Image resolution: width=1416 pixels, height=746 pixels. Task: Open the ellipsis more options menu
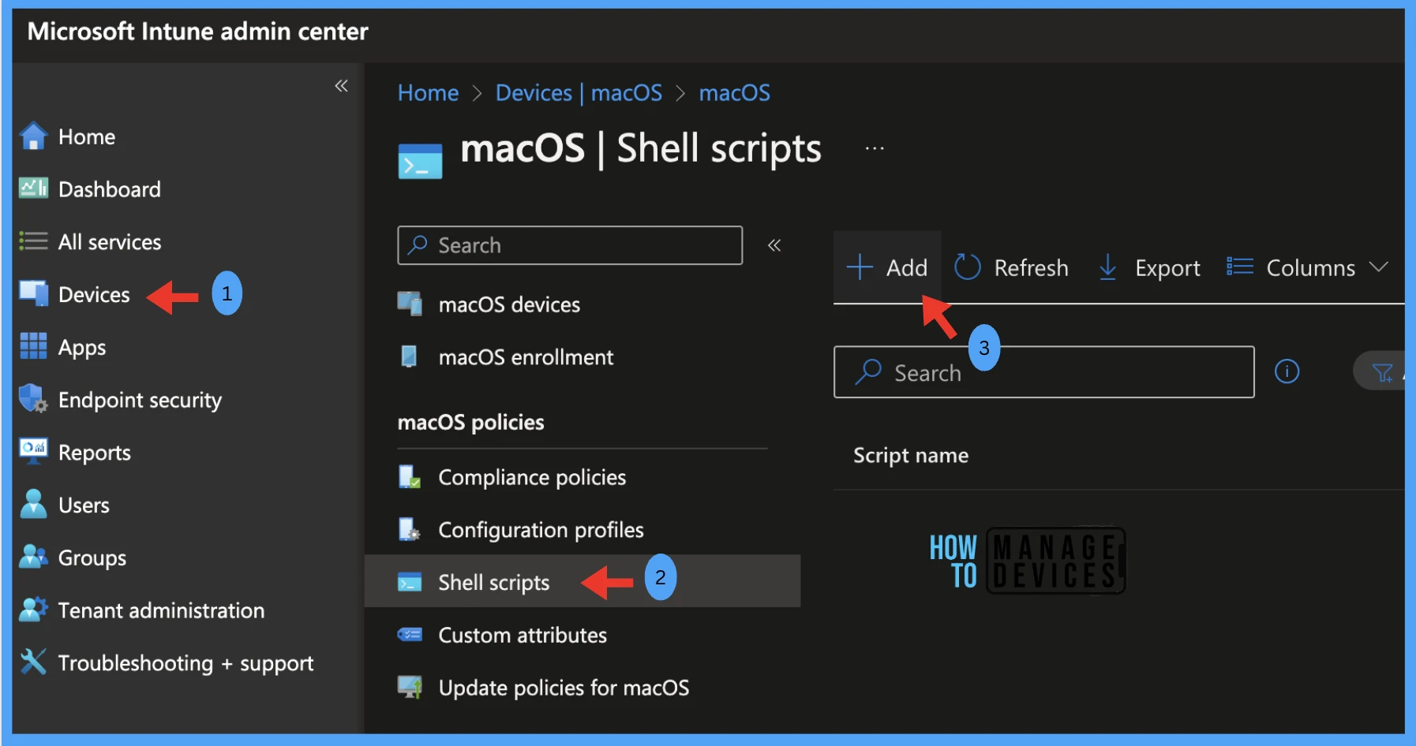point(875,148)
